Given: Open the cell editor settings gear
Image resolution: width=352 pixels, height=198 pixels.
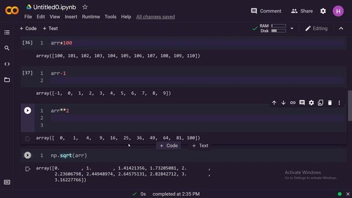Looking at the screenshot, I should pyautogui.click(x=311, y=103).
